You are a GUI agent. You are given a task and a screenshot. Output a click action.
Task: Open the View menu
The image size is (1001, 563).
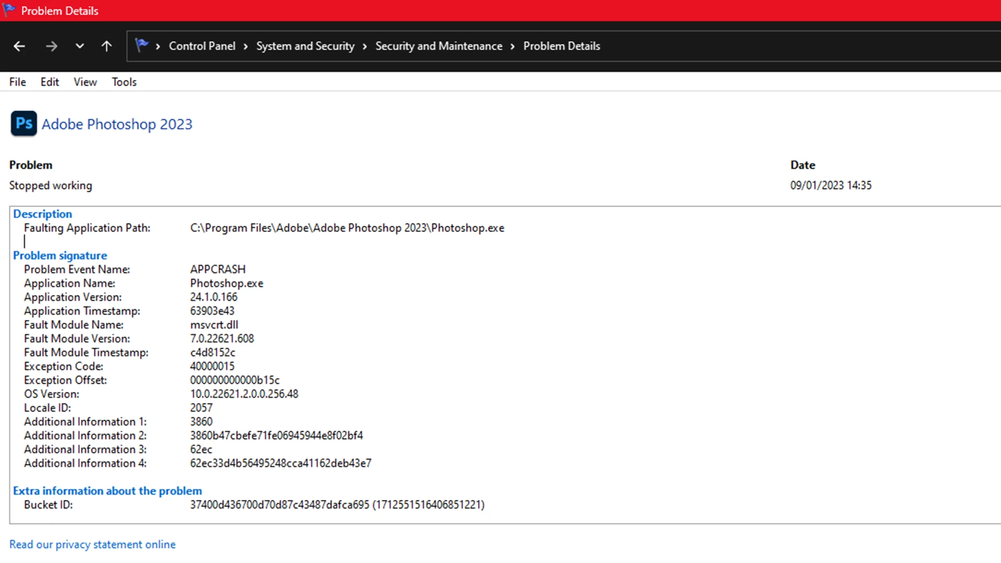point(85,82)
